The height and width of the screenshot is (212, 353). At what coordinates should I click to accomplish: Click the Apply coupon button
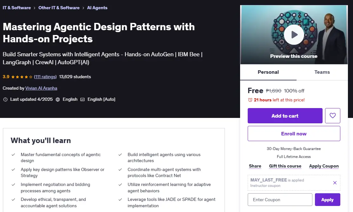pos(327,200)
